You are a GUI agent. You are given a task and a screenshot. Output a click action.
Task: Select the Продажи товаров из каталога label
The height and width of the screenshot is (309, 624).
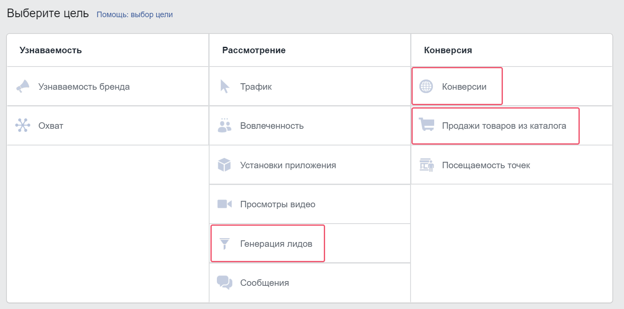pyautogui.click(x=504, y=126)
